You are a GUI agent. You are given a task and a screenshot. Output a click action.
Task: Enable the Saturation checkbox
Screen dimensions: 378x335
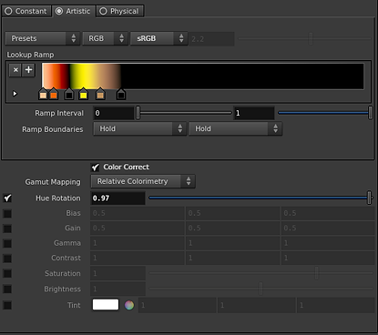(7, 273)
